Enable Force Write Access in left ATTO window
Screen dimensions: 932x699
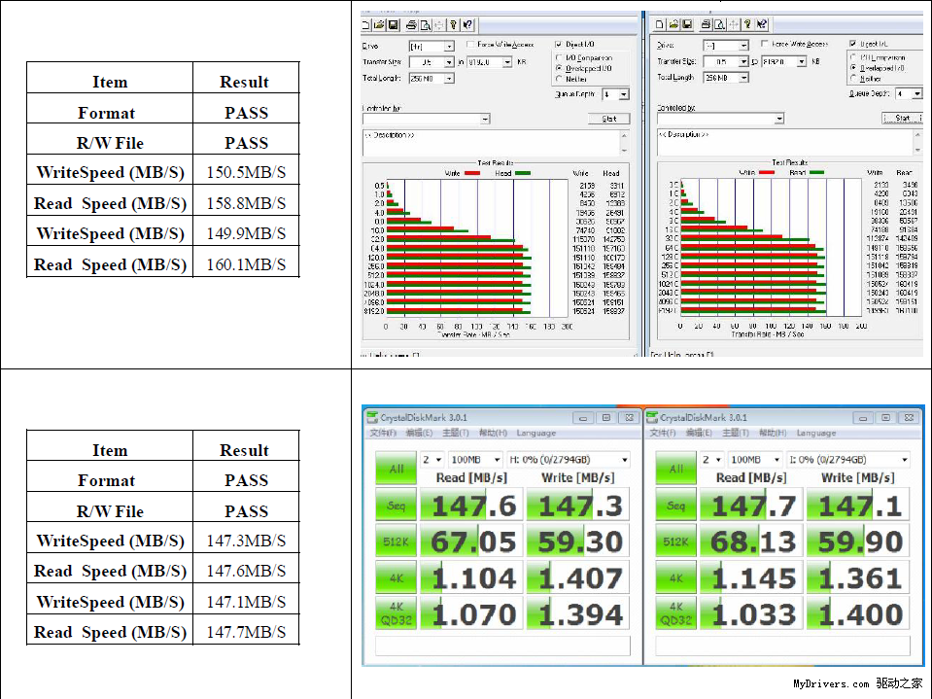(471, 45)
